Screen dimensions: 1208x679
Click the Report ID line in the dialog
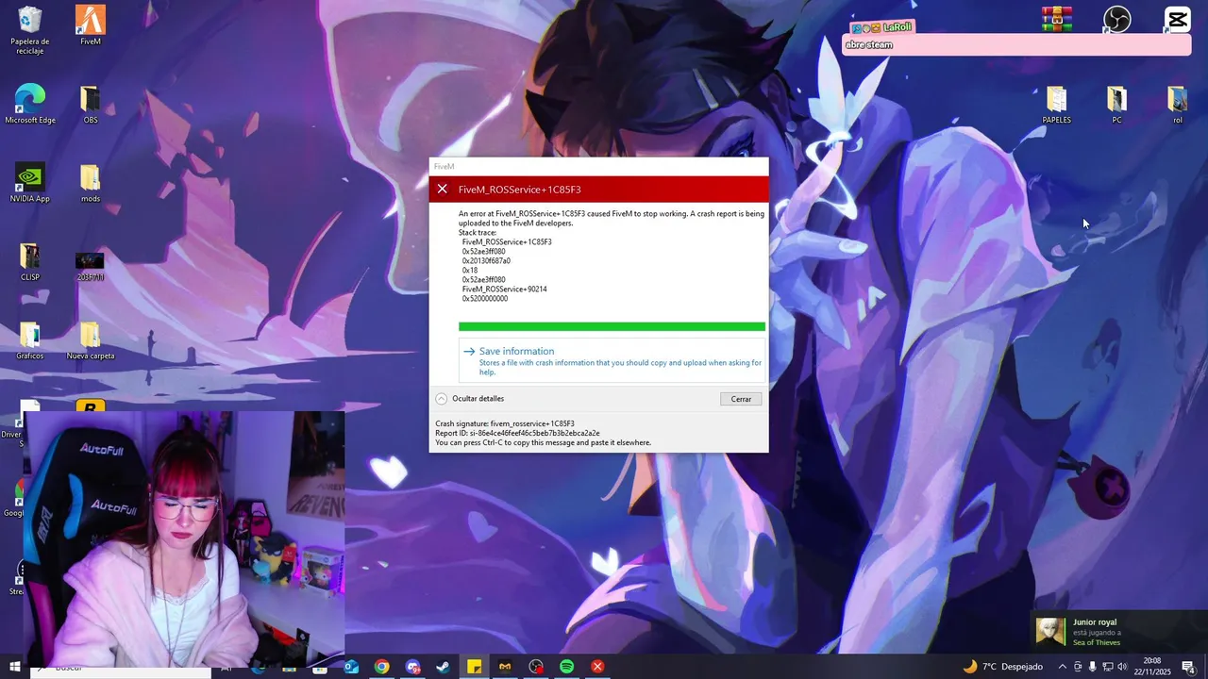(517, 433)
